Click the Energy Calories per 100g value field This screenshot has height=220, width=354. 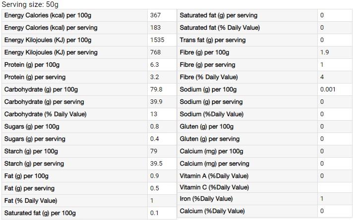click(x=162, y=15)
